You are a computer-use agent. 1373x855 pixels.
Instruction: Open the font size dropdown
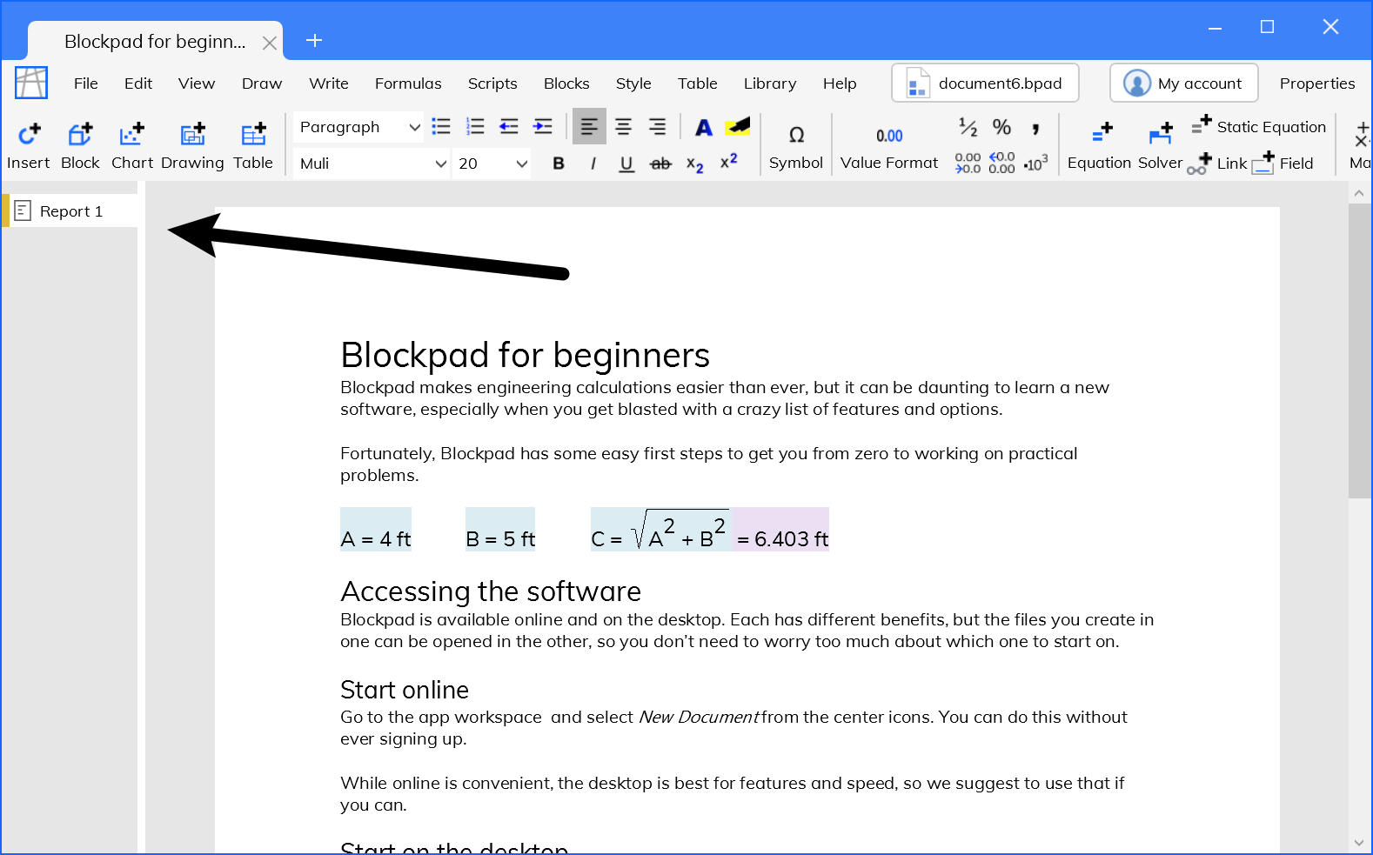492,164
